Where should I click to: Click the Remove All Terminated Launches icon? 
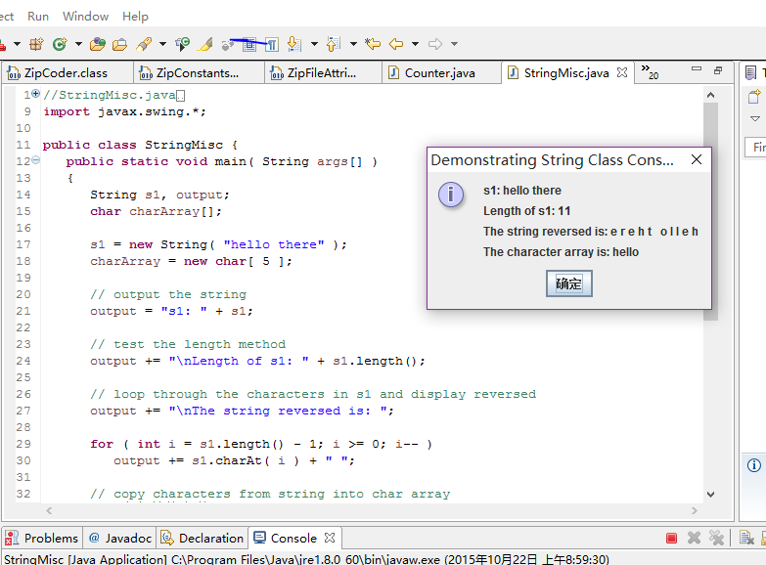click(716, 539)
